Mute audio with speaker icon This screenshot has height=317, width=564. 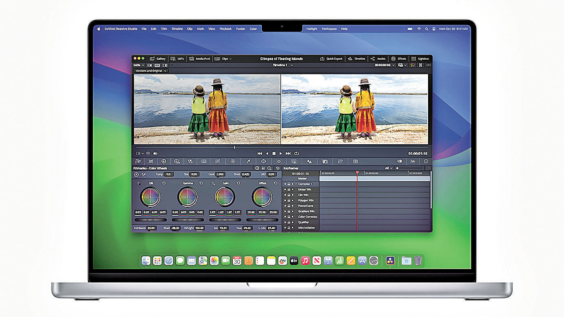[155, 154]
